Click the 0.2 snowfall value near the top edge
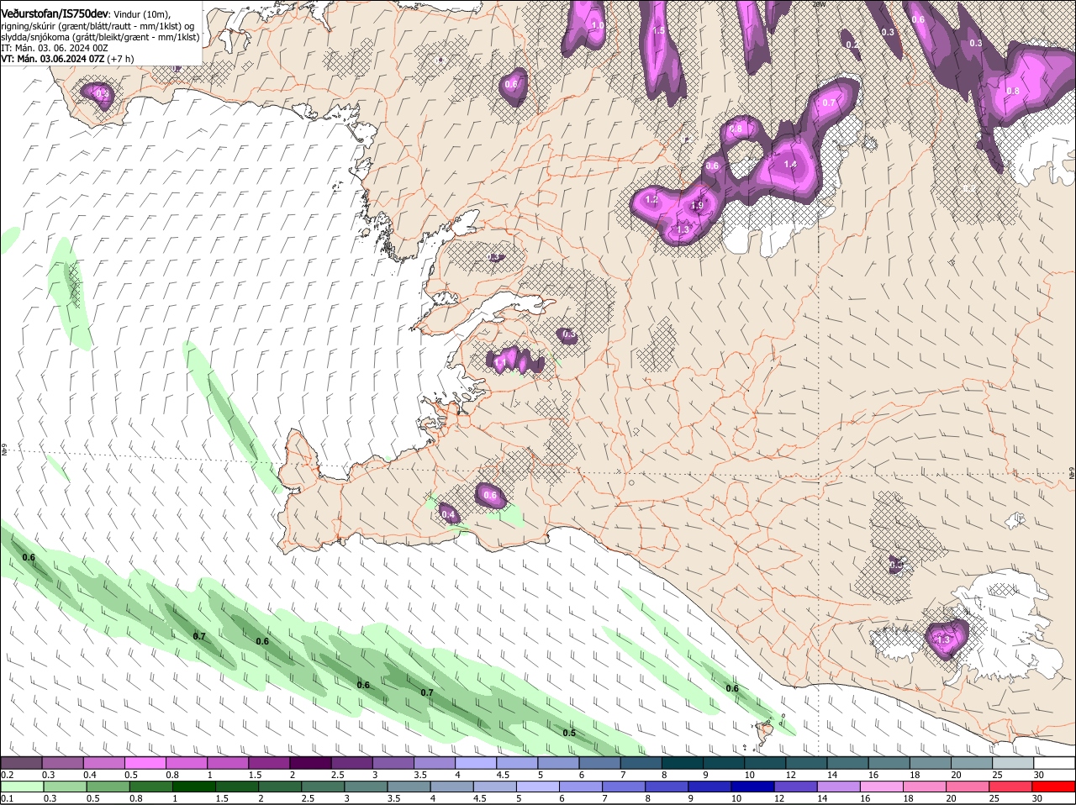 pyautogui.click(x=852, y=45)
